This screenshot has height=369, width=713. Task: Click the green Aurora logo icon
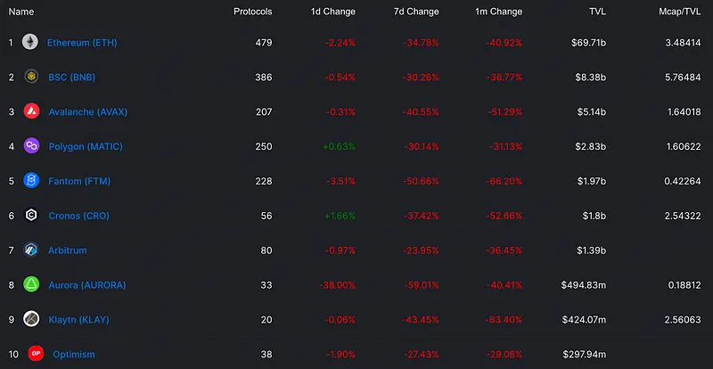pos(30,285)
